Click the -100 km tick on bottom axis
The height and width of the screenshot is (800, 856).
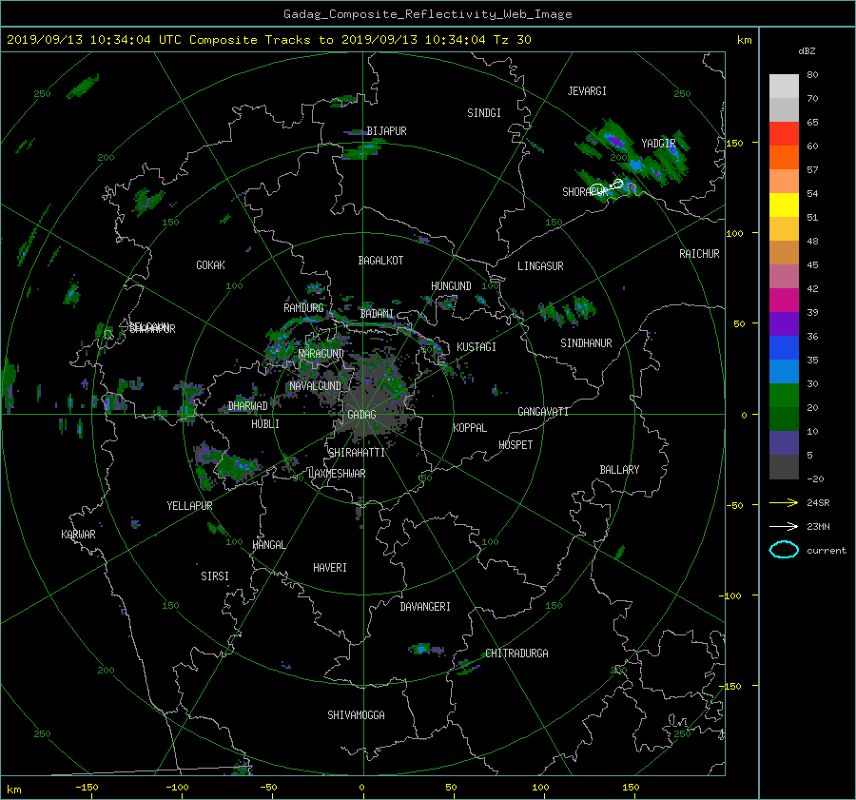177,787
